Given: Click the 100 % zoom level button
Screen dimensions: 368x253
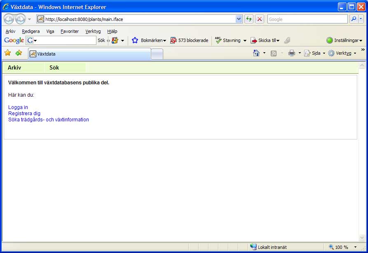Looking at the screenshot, I should pyautogui.click(x=338, y=247).
